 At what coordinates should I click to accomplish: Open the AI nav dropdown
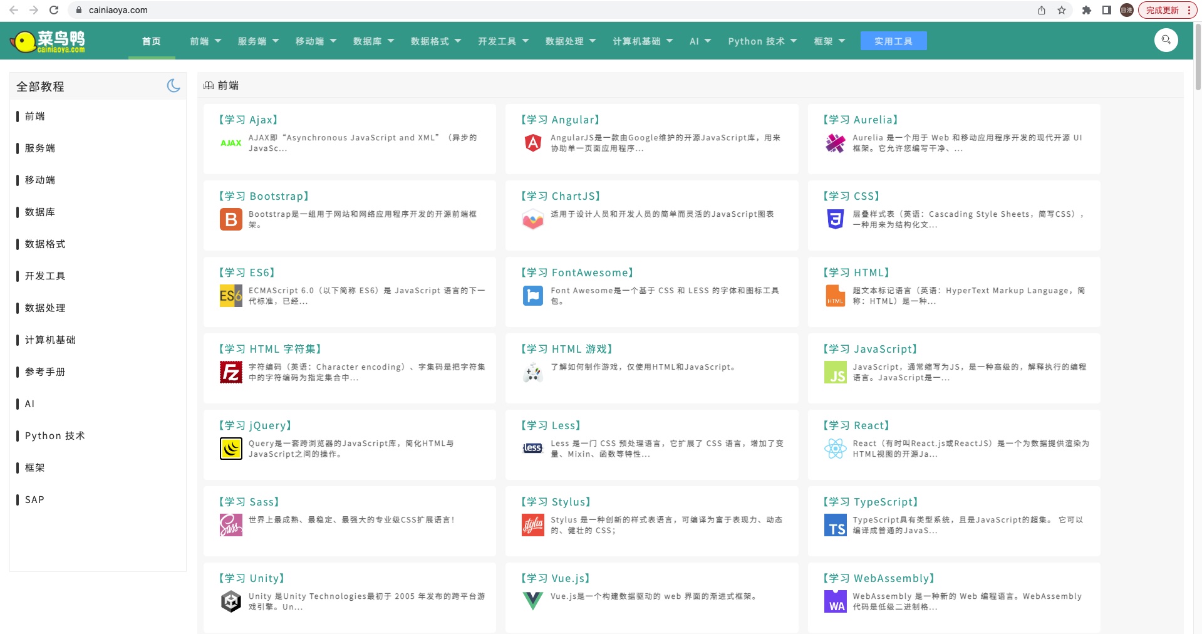(x=700, y=41)
